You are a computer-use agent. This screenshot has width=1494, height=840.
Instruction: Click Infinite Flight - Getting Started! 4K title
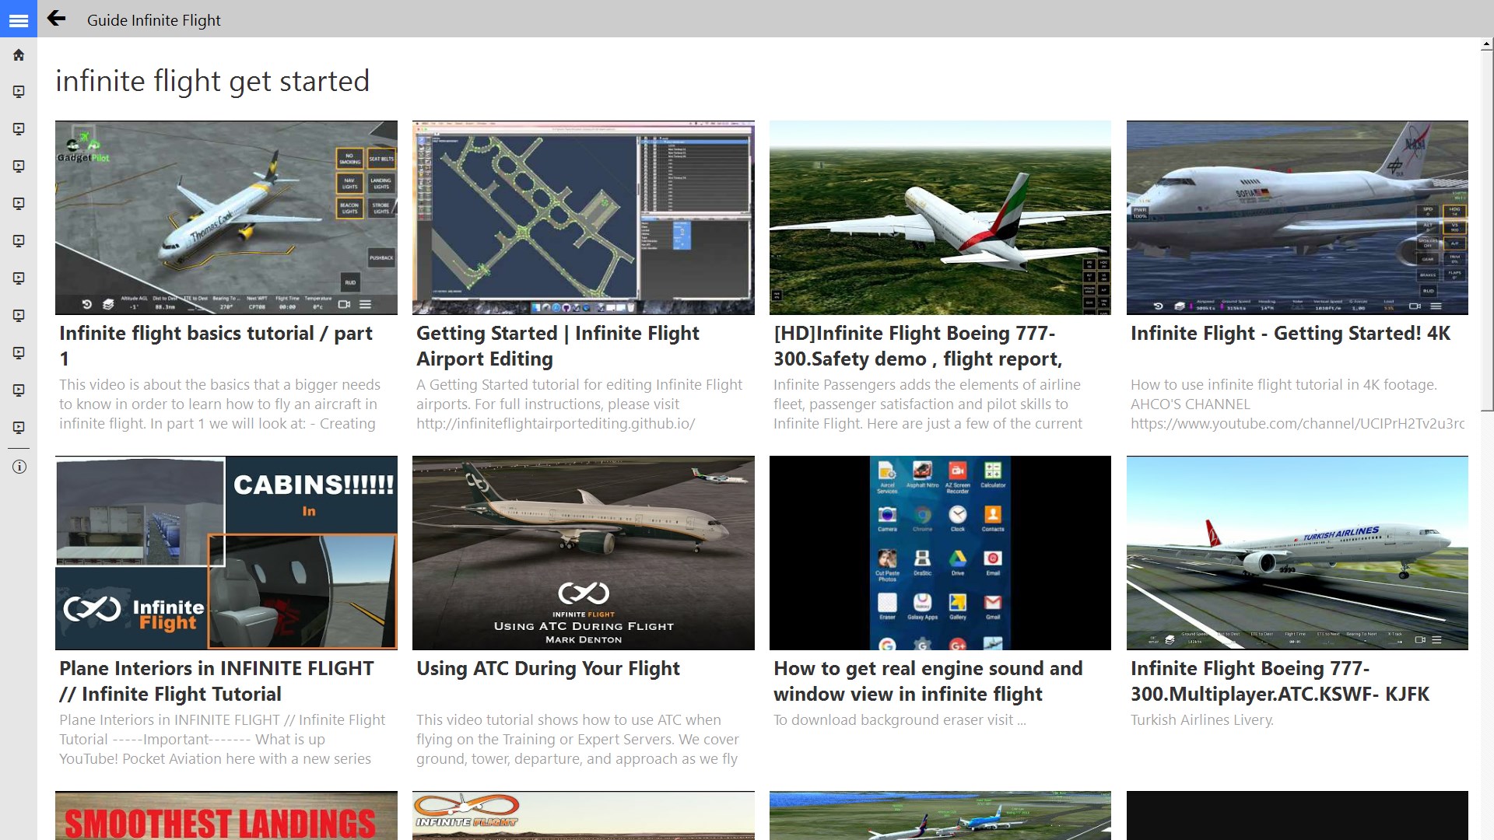point(1290,334)
